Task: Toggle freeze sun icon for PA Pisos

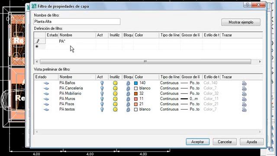Action: click(115, 104)
